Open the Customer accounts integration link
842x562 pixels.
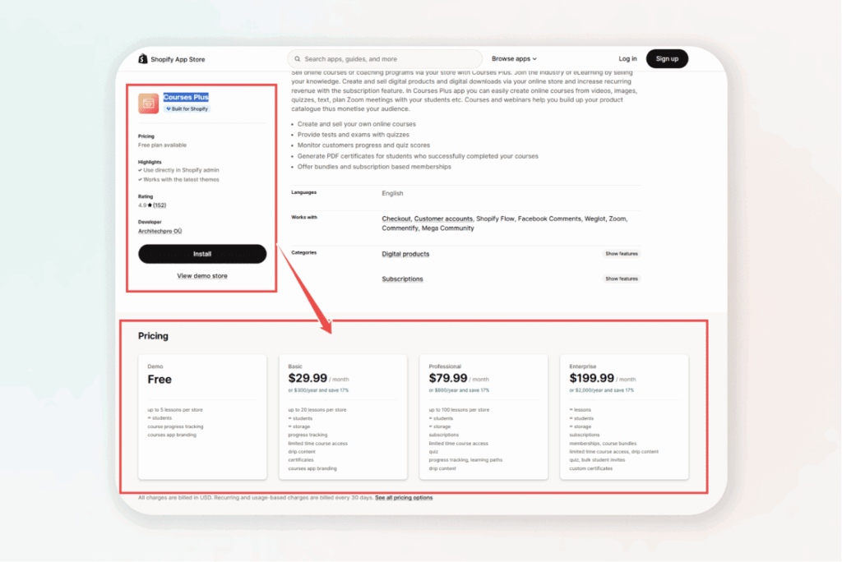442,218
